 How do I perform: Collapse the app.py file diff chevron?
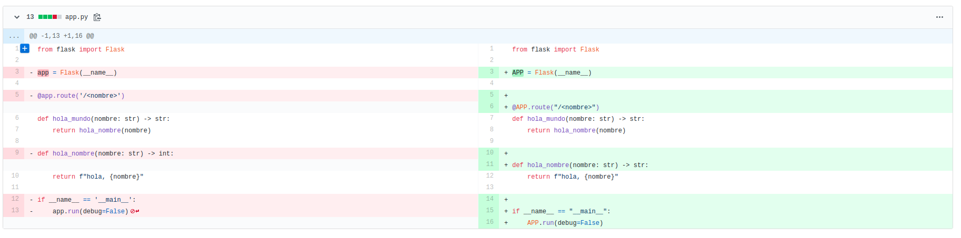click(x=17, y=17)
